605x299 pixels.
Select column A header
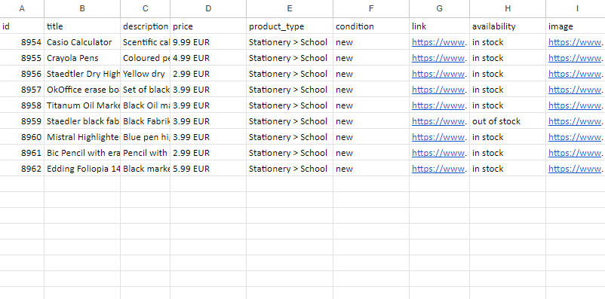click(x=22, y=8)
